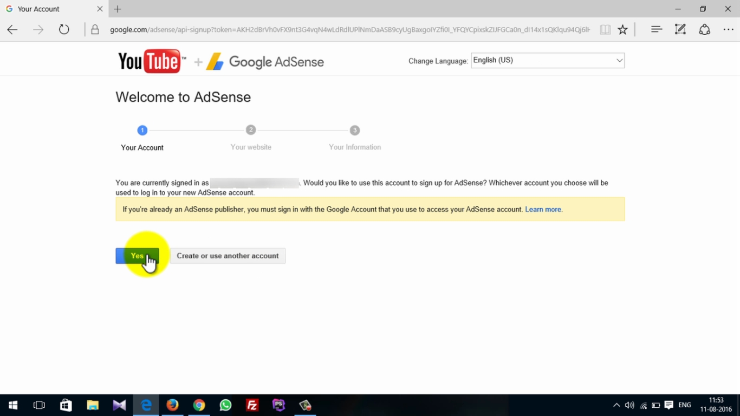
Task: Show hidden system tray icons
Action: [616, 405]
